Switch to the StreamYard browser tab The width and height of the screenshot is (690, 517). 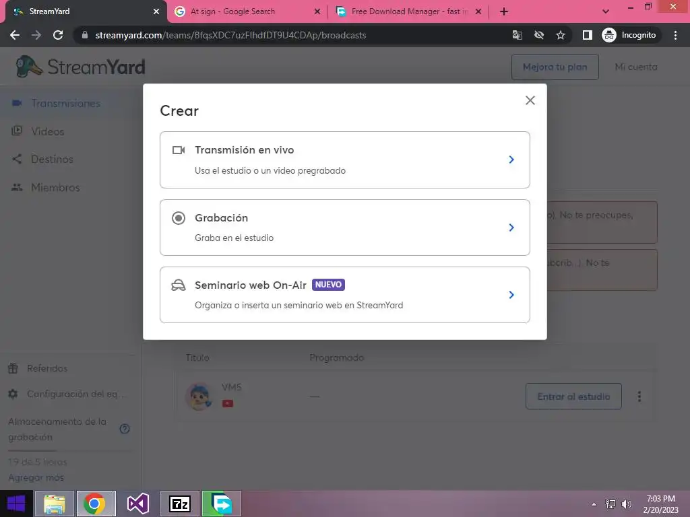(x=84, y=11)
